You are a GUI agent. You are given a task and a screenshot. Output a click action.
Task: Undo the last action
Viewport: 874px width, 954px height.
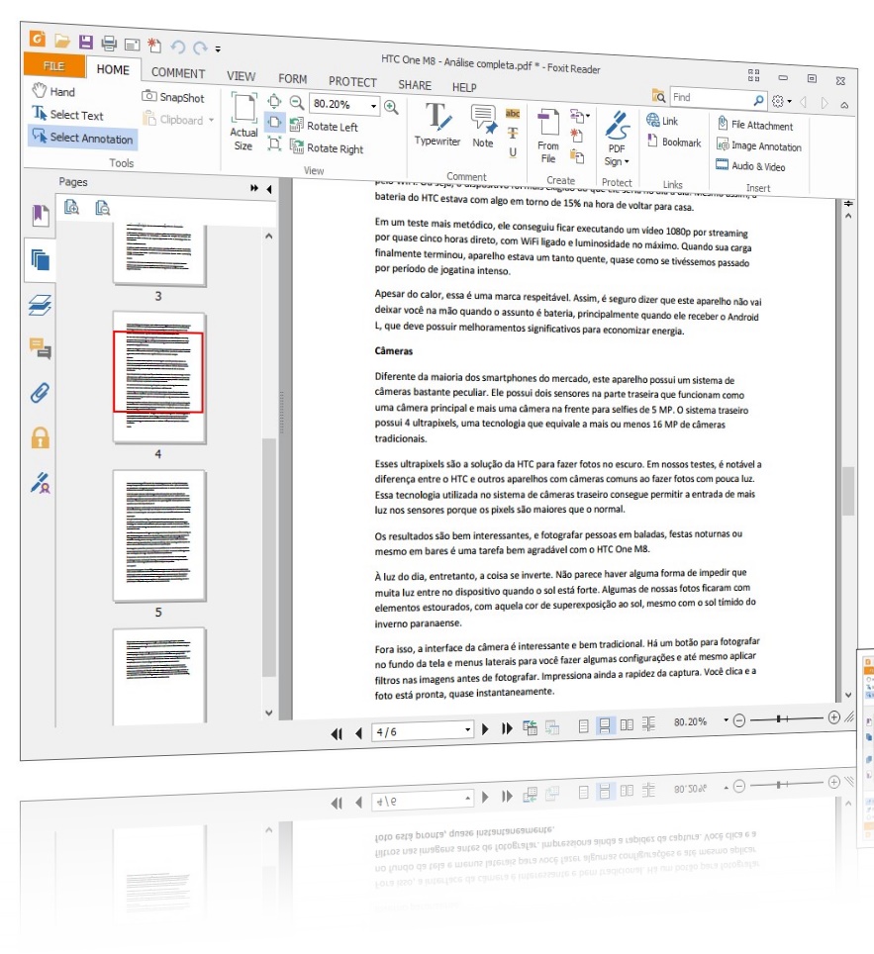click(178, 47)
